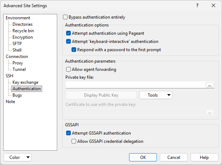Viewport: 222px width, 165px height.
Task: Click OK to confirm settings
Action: click(143, 157)
